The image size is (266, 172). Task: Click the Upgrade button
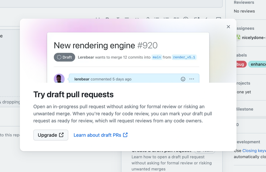pyautogui.click(x=51, y=135)
